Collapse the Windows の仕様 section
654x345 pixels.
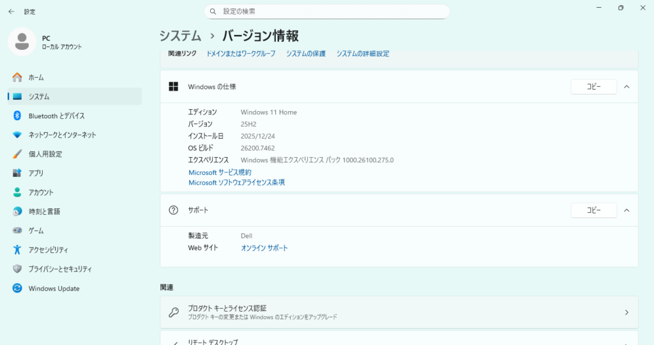(626, 86)
